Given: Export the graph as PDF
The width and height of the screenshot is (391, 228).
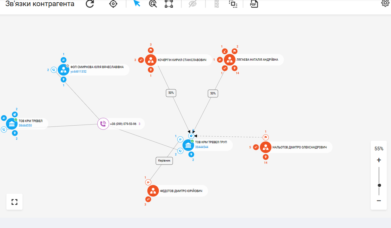Looking at the screenshot, I should (x=254, y=4).
